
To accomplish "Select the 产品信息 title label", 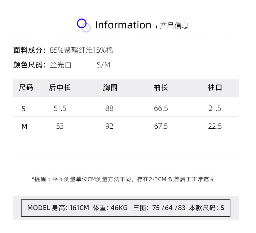I will click(x=174, y=26).
